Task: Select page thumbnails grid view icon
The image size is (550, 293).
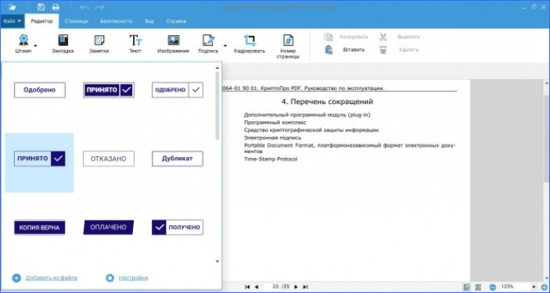Action: pyautogui.click(x=478, y=288)
